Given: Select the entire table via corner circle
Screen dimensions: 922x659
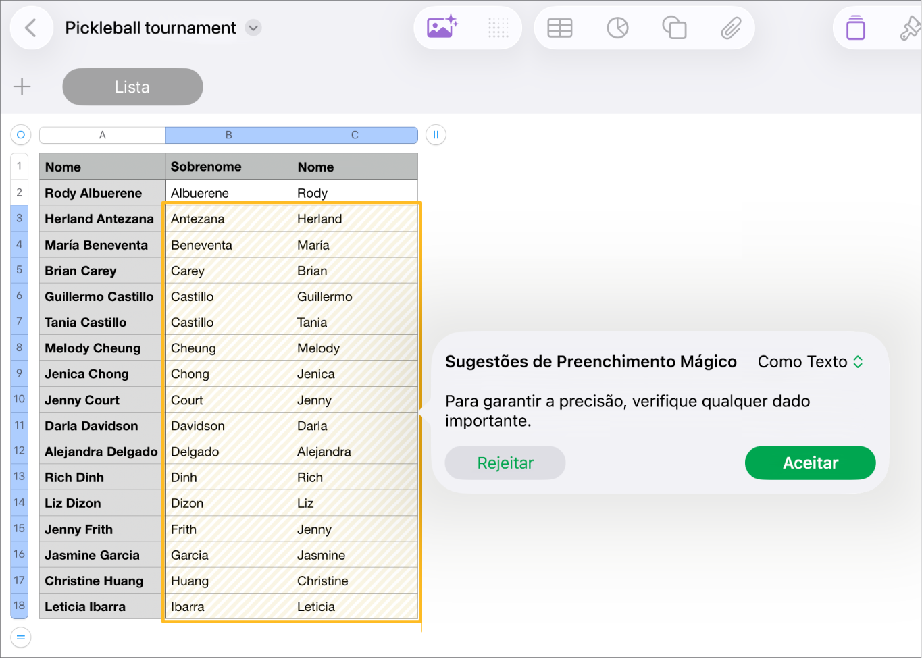Looking at the screenshot, I should (x=20, y=134).
